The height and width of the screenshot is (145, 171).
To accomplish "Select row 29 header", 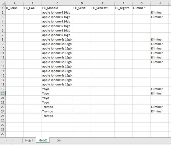I will click(3, 134).
